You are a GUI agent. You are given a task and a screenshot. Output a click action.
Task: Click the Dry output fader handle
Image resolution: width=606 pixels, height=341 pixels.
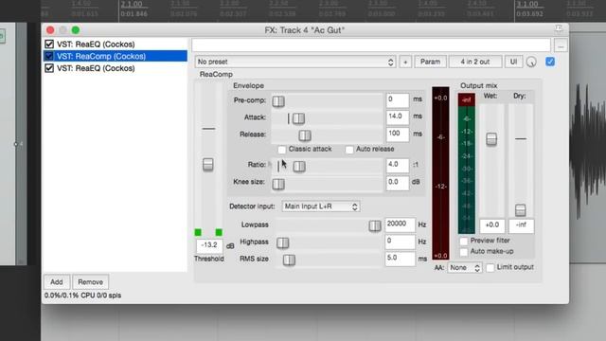coord(520,210)
